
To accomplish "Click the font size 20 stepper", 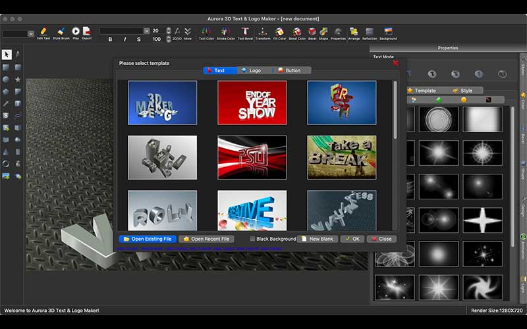I will 169,30.
